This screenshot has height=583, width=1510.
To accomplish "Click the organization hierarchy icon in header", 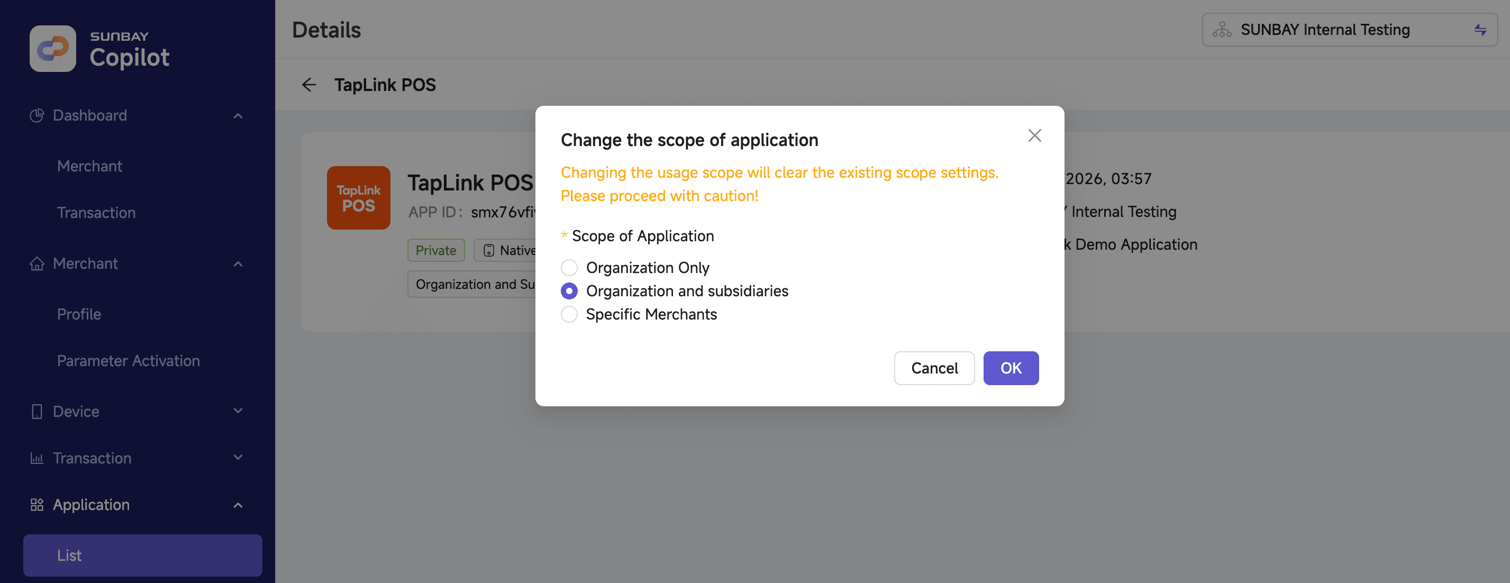I will (1222, 30).
